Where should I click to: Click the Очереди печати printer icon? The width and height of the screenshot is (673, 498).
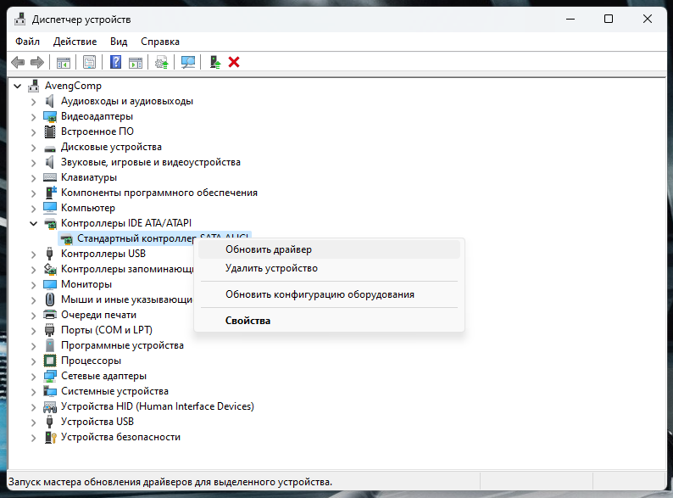tap(50, 315)
